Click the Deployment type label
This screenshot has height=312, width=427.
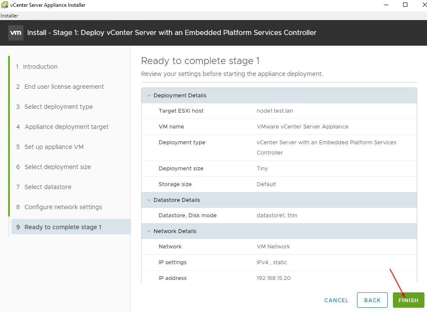click(x=182, y=143)
